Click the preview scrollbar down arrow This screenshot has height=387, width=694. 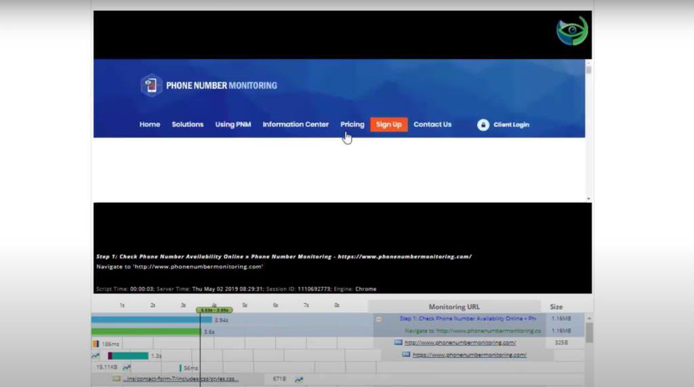click(588, 199)
